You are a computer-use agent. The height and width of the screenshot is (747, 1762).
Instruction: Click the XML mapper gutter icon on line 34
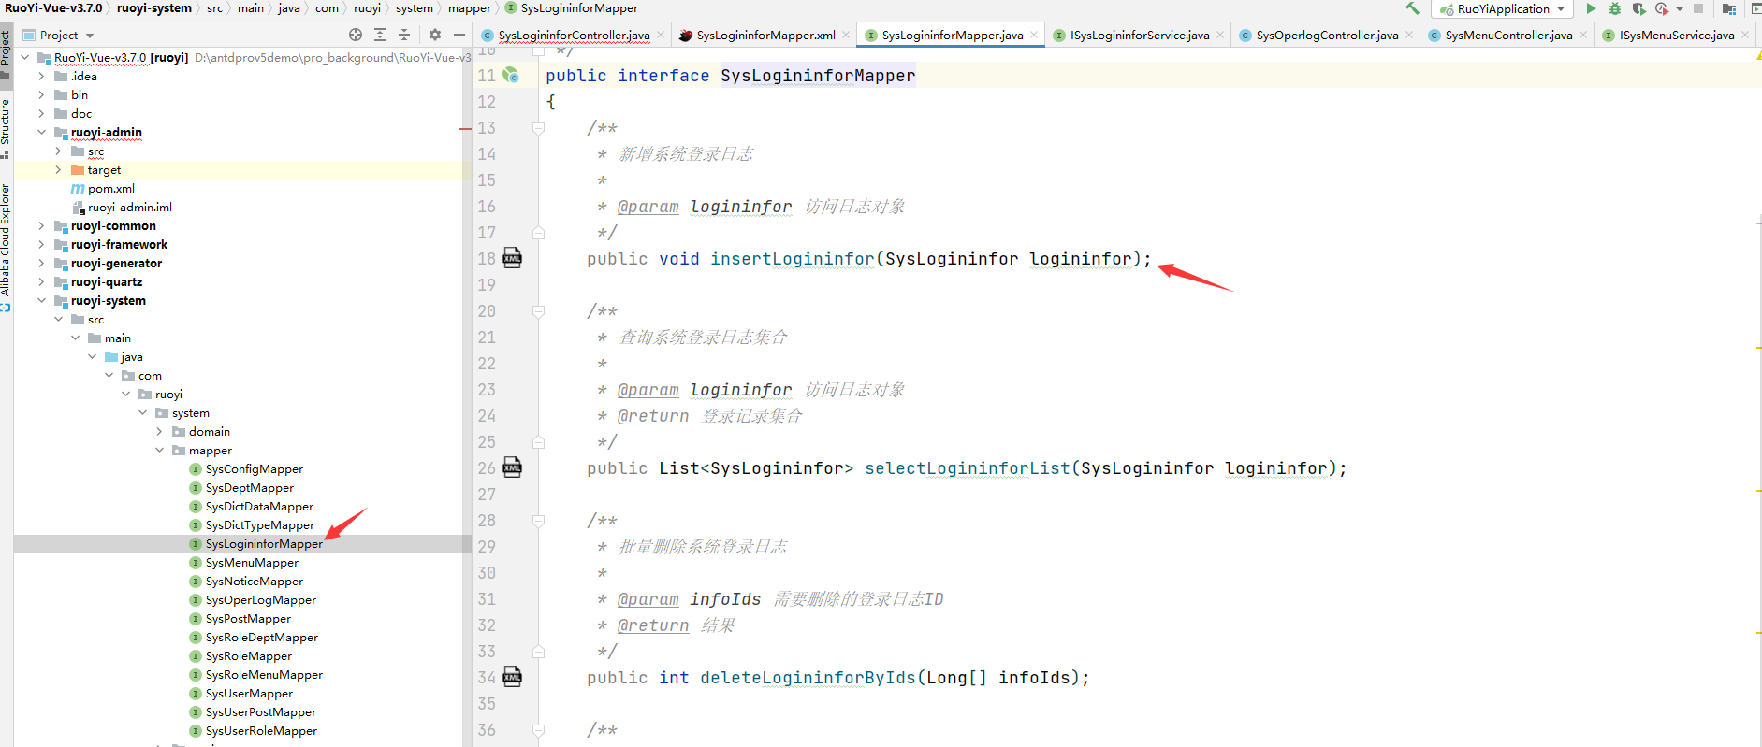(513, 677)
